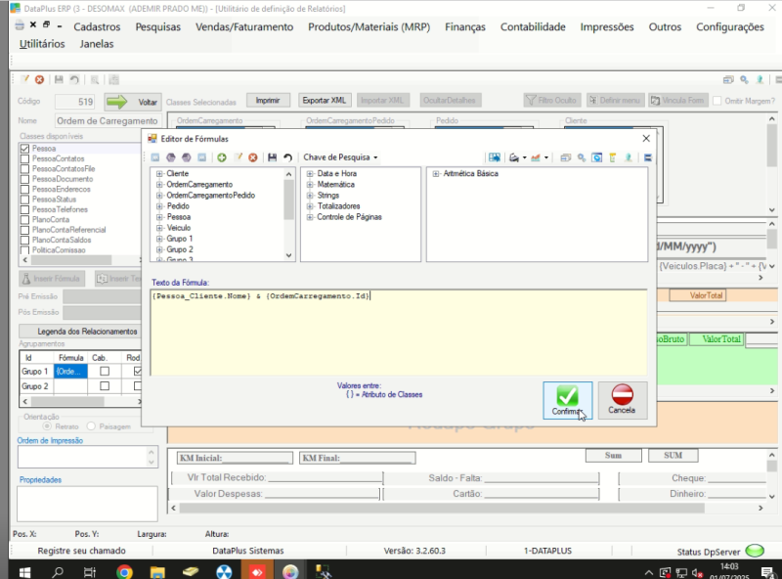Click the blue list icon ending formula editor toolbar
Screen dimensions: 782x579
click(x=648, y=157)
